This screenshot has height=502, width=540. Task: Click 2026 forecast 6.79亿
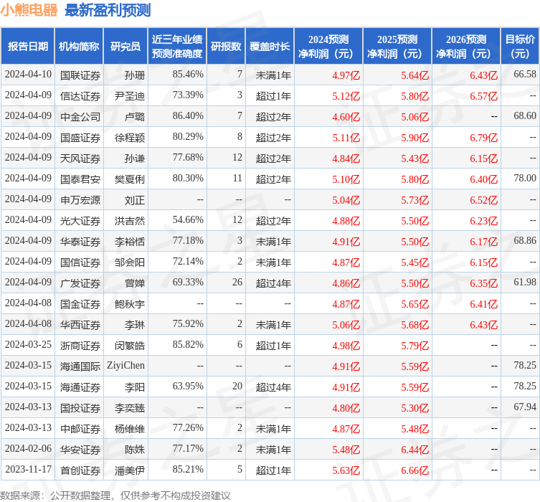(x=483, y=138)
